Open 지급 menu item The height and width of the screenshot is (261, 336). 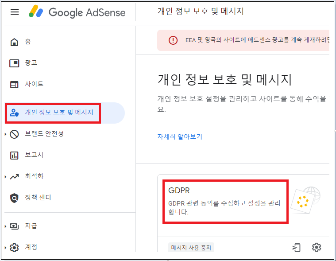tap(31, 226)
